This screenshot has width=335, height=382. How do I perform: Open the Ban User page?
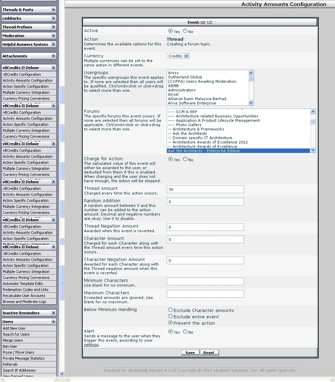point(10,346)
